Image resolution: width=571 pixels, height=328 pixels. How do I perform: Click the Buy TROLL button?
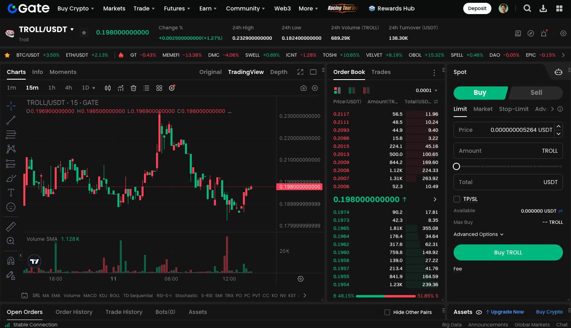coord(508,252)
